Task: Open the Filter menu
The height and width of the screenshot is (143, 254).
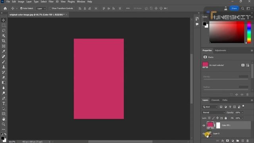Action: click(51, 2)
